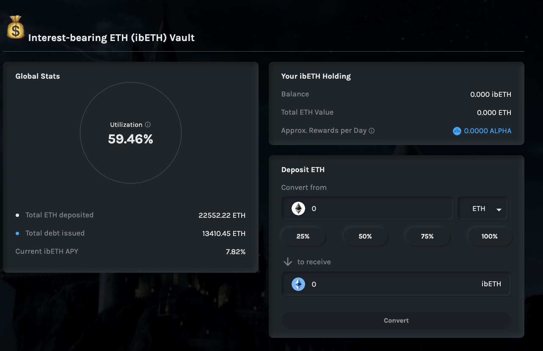The height and width of the screenshot is (351, 543).
Task: Click the Ethereum logo in Convert from field
Action: click(298, 208)
